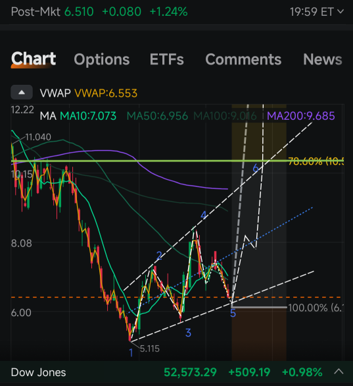Viewport: 353px width, 386px height.
Task: Select the MA200:9.685 indicator
Action: tap(301, 116)
